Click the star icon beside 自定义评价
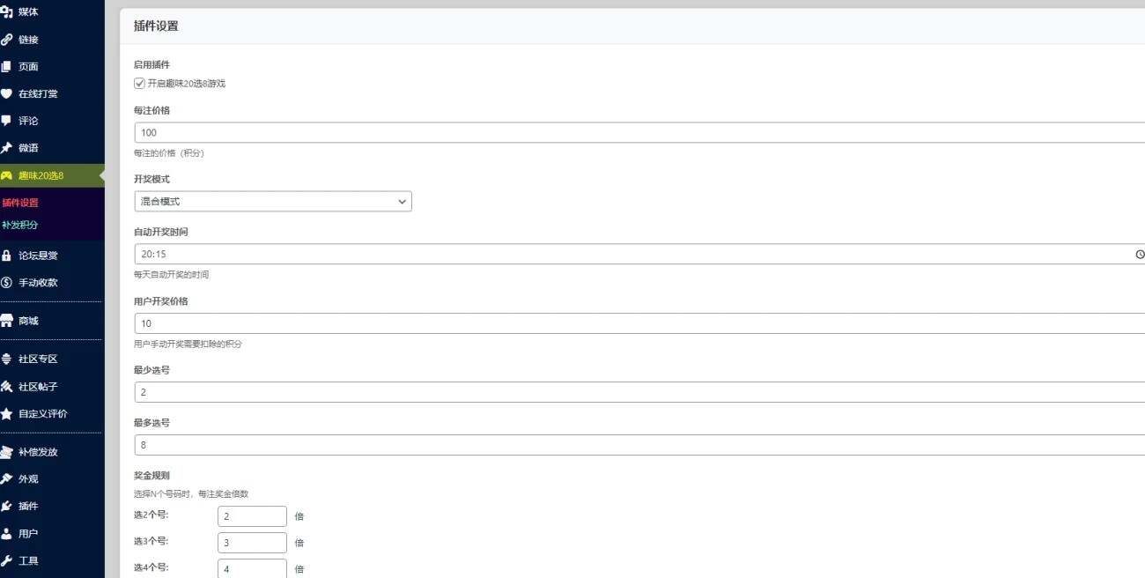The image size is (1145, 578). (6, 413)
